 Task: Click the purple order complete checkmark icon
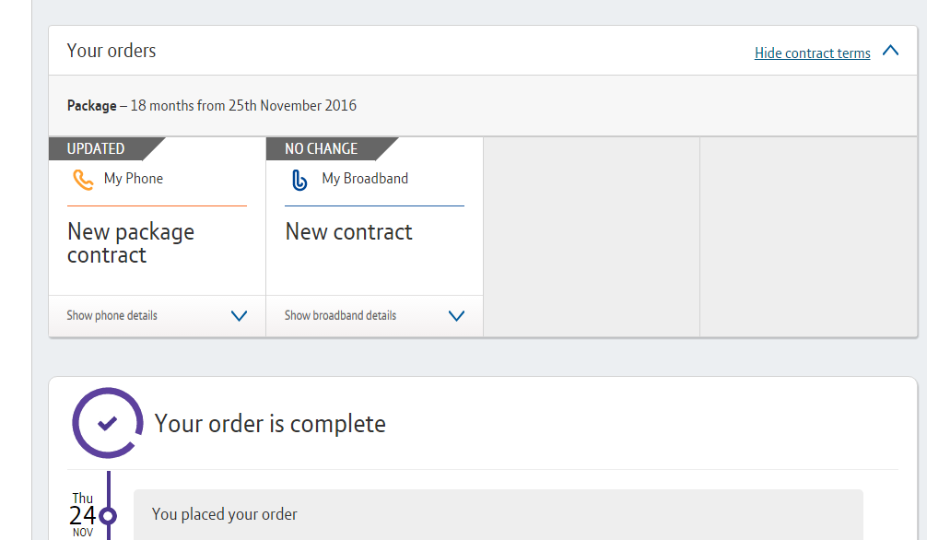click(x=108, y=423)
